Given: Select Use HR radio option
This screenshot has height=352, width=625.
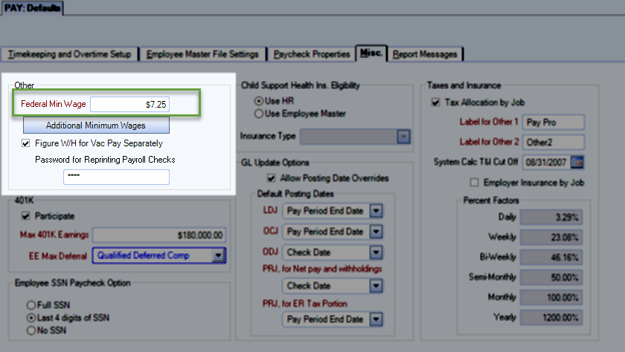Looking at the screenshot, I should [259, 101].
